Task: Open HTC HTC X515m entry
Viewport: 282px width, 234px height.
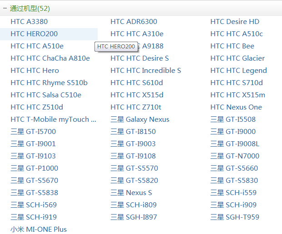Action: pos(238,95)
